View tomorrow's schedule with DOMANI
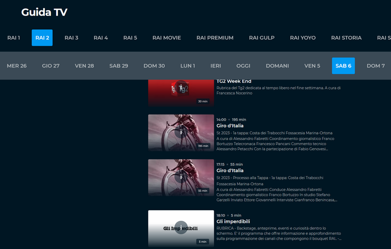This screenshot has width=391, height=249. click(x=277, y=66)
